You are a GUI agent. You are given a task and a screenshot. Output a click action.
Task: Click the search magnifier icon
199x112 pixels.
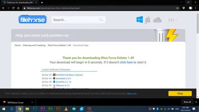(101, 20)
